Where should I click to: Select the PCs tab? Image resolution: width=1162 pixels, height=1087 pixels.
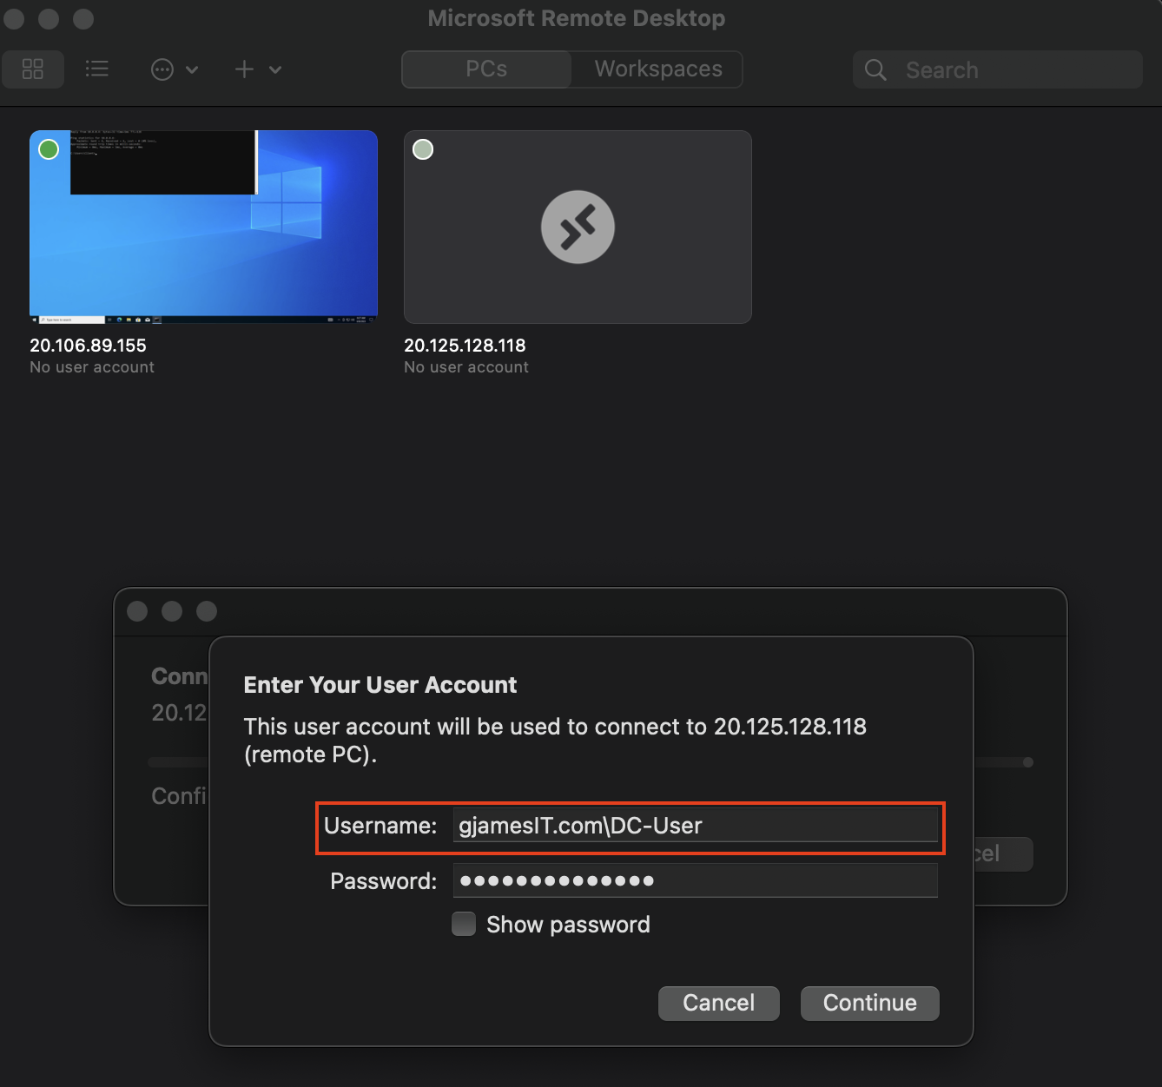[x=485, y=69]
